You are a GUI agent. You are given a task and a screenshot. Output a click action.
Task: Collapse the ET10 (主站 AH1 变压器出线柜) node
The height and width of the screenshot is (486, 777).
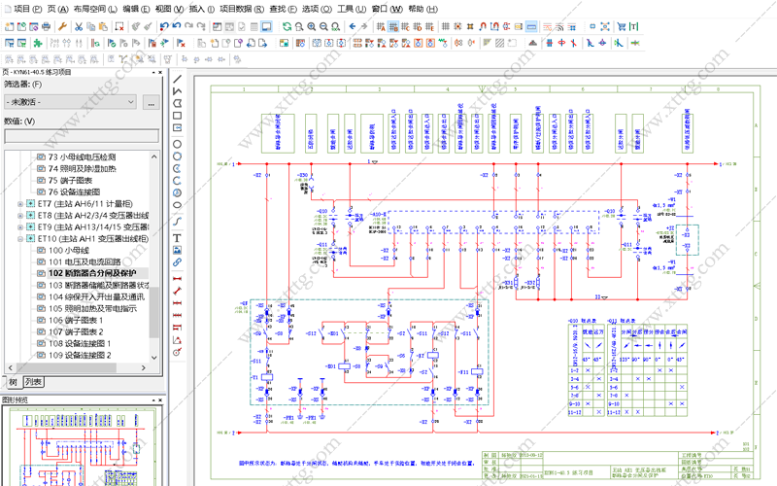tap(19, 239)
